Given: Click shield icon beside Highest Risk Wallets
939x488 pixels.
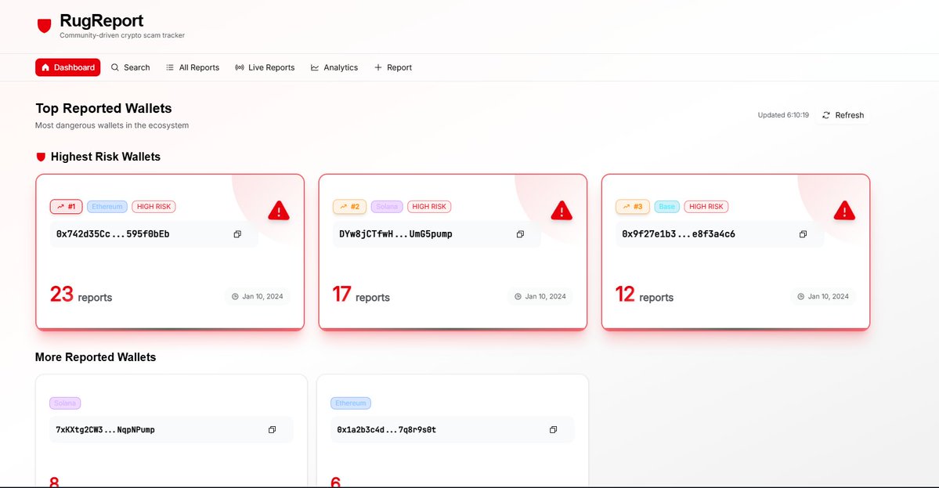Looking at the screenshot, I should 41,157.
